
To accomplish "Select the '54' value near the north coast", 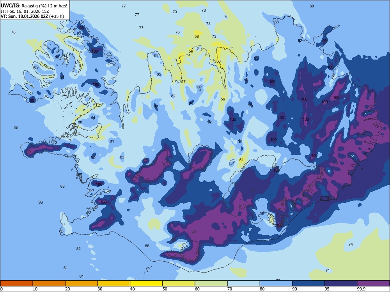I will click(191, 51).
